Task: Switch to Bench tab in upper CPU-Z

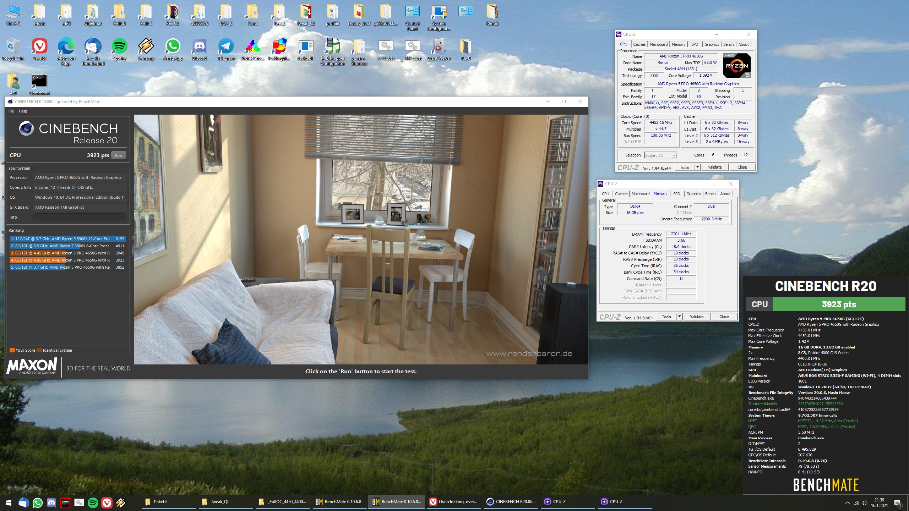Action: (x=728, y=44)
